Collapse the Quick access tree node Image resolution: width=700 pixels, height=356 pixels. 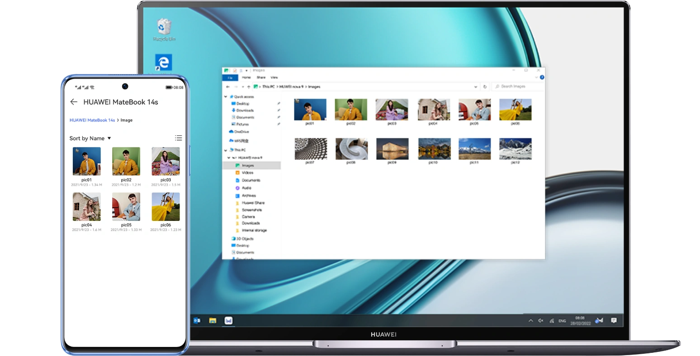[226, 97]
